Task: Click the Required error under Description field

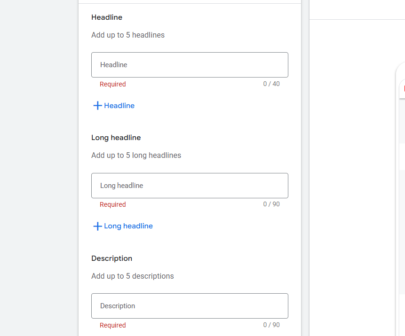Action: [x=113, y=325]
